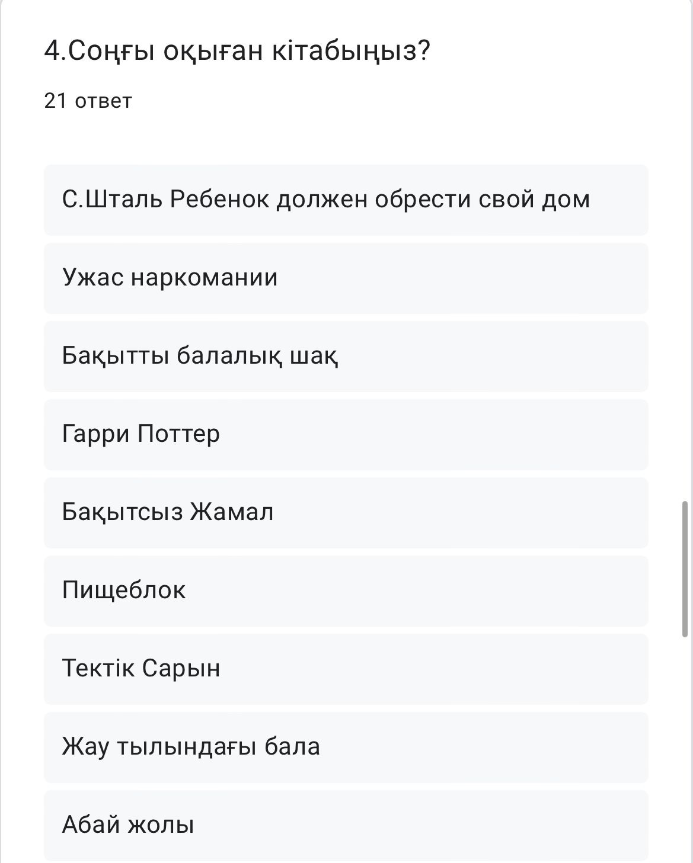The image size is (693, 863).
Task: Click the "Тектік Сарын" answer
Action: tap(346, 669)
